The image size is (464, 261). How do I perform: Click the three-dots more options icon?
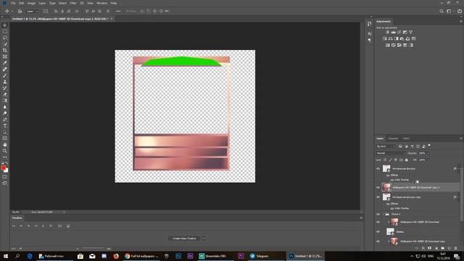click(118, 12)
